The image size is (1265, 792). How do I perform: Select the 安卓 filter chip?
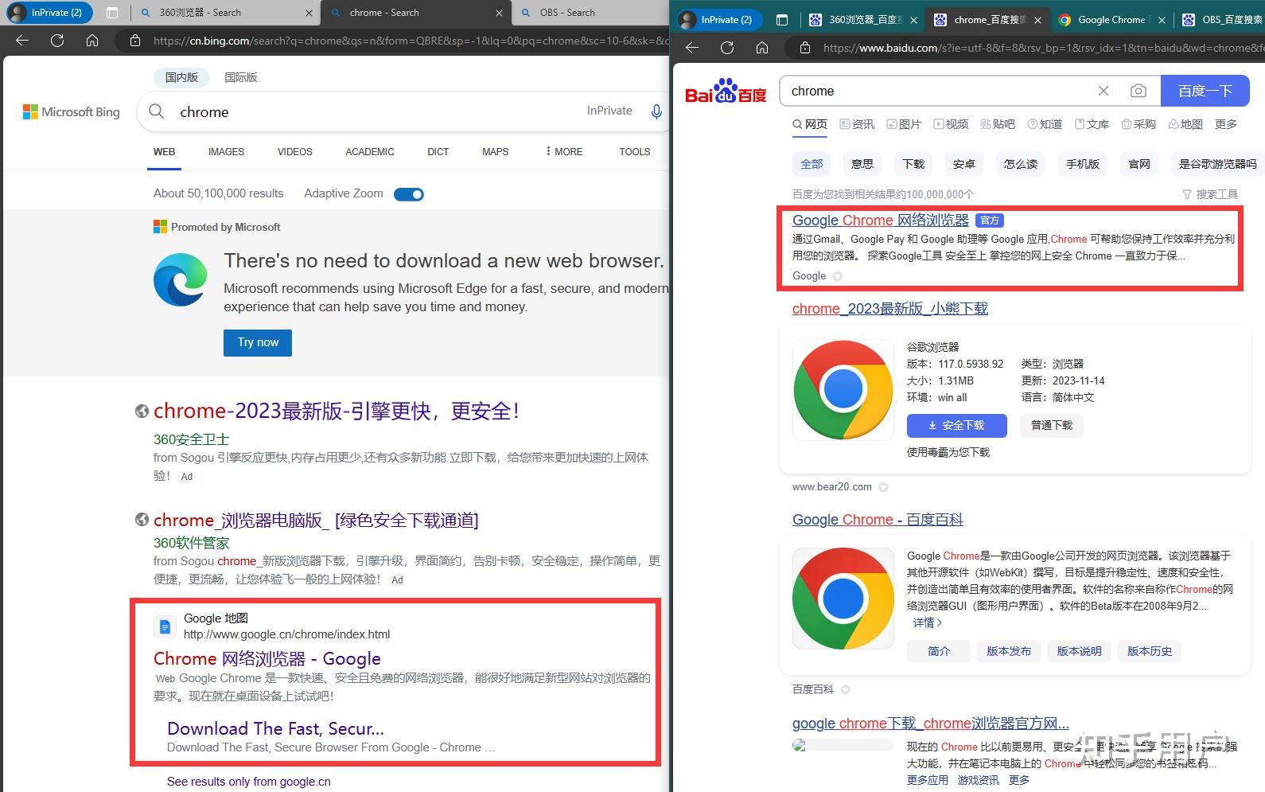pyautogui.click(x=964, y=164)
